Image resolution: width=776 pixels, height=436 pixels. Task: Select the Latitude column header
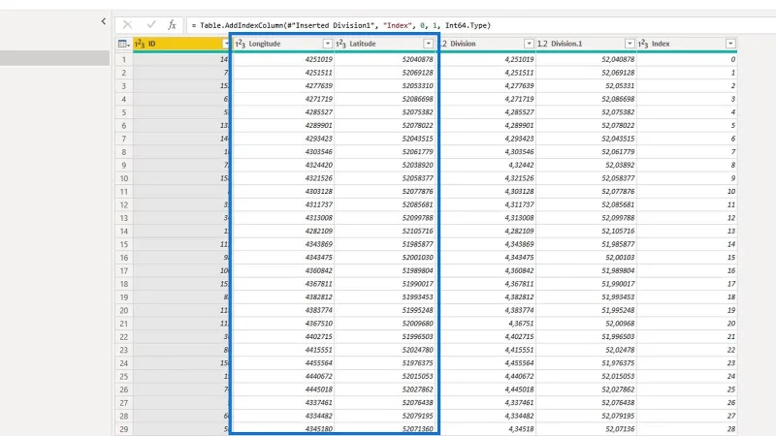[x=384, y=44]
